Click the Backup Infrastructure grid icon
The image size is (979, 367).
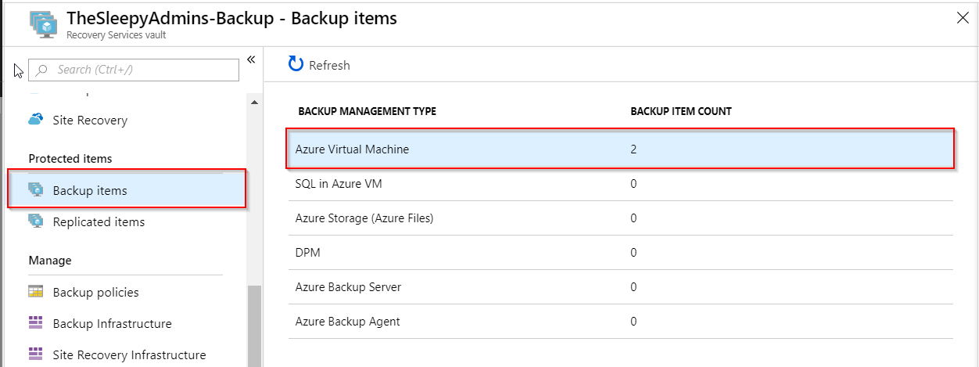click(x=36, y=323)
